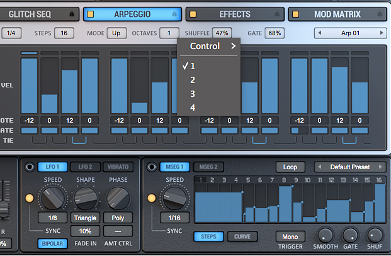
Task: Click the Loop button
Action: 290,167
